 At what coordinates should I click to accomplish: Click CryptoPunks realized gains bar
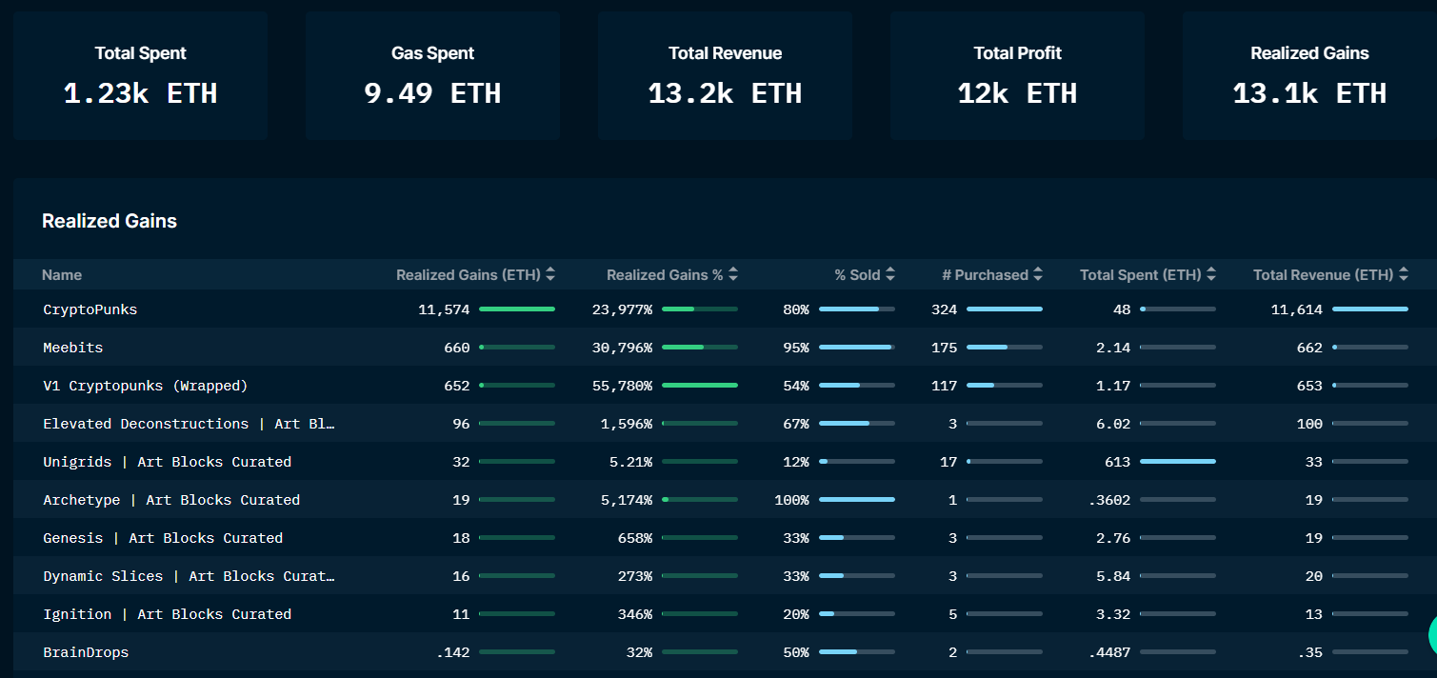(517, 309)
